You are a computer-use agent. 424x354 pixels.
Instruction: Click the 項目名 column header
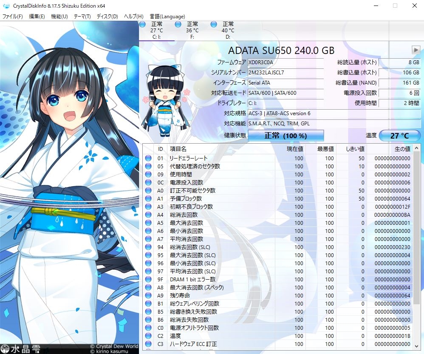pyautogui.click(x=221, y=149)
